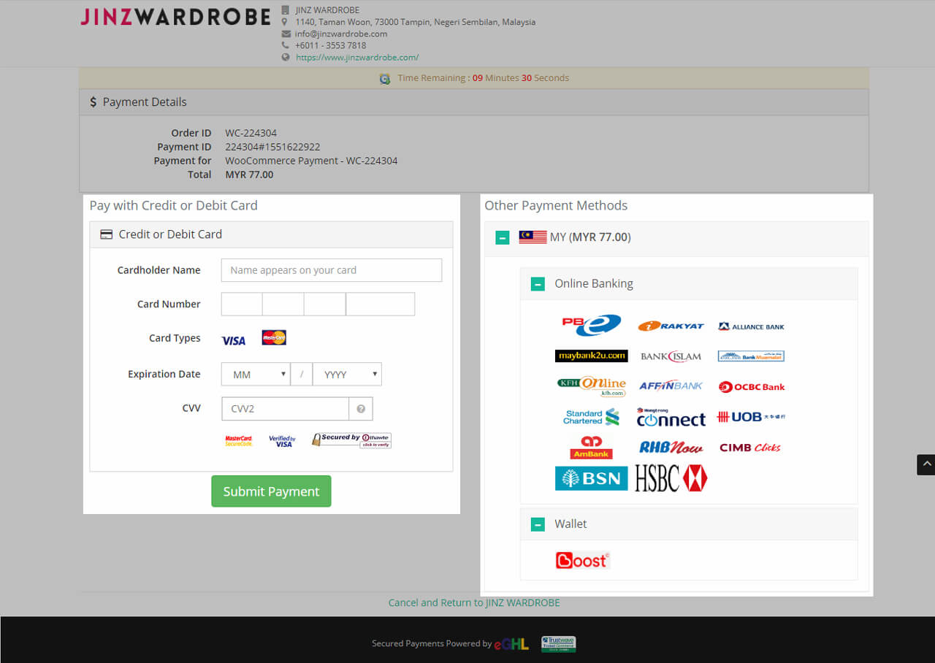Choose iRakyat bank logo
Screen dimensions: 935x663
click(x=671, y=326)
